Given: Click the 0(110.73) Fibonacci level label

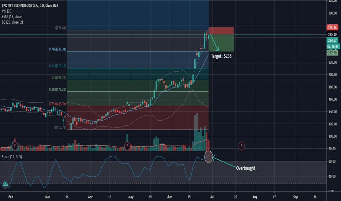Looking at the screenshot, I should click(x=60, y=127).
